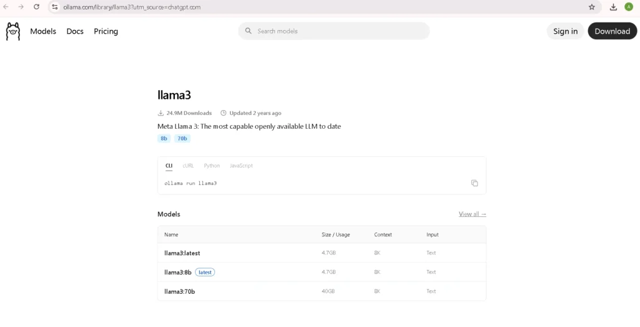
Task: Click the ollama run llama3 command text
Action: point(191,183)
